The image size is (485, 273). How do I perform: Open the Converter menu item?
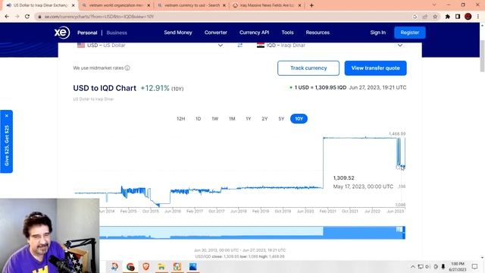click(x=215, y=33)
